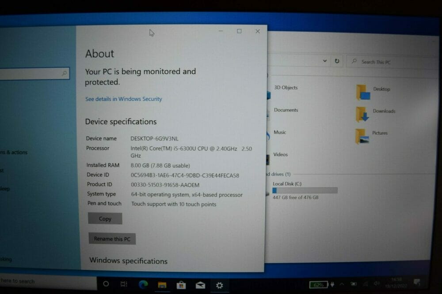The image size is (442, 294).
Task: Open Task View icon on taskbar
Action: [124, 284]
